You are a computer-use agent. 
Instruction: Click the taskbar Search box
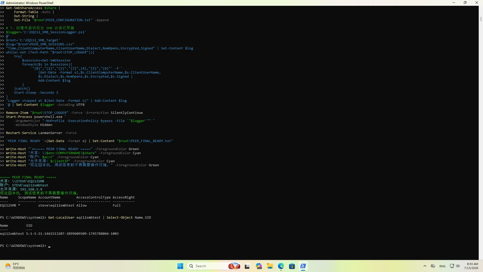[214, 266]
